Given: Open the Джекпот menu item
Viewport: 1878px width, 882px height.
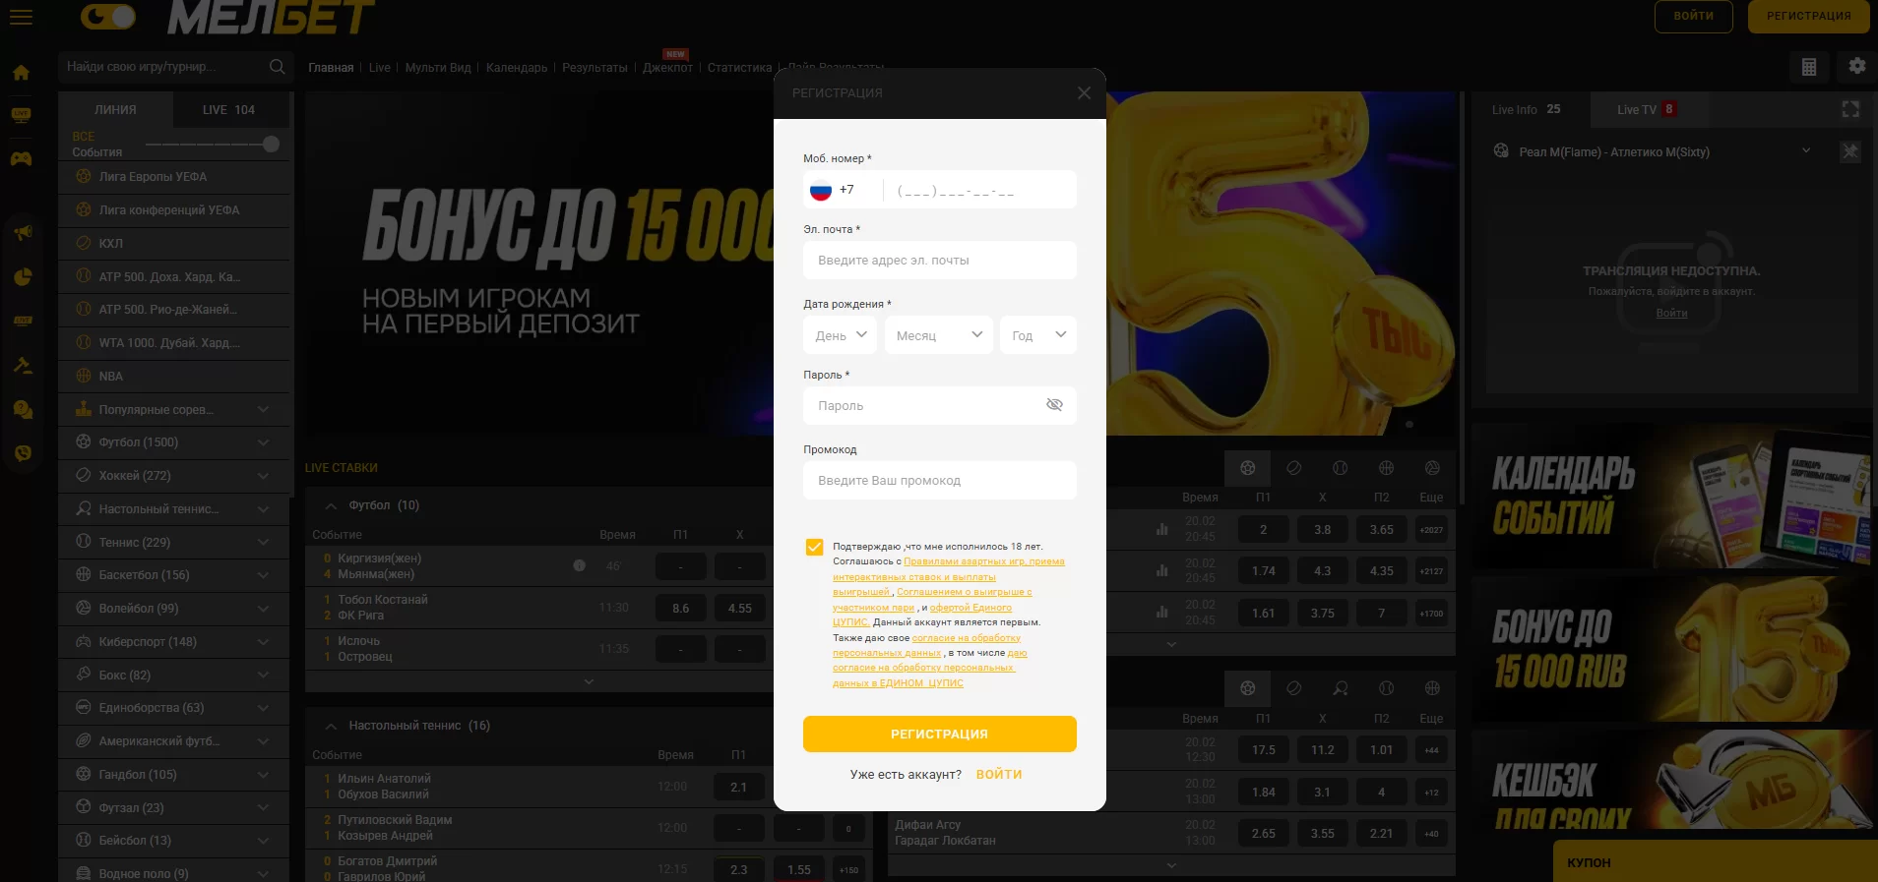Looking at the screenshot, I should pyautogui.click(x=667, y=68).
